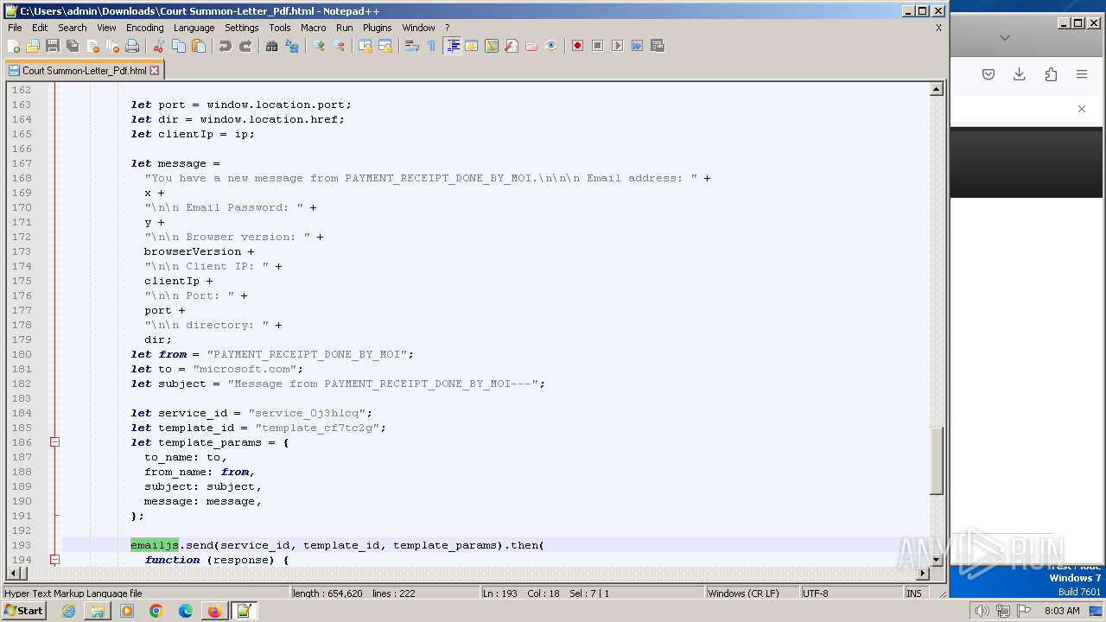Toggle the indent guide toolbar button
Viewport: 1106px width, 622px height.
(x=452, y=46)
